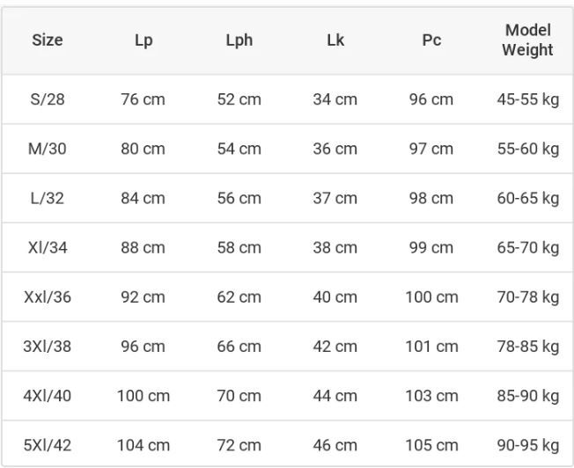The width and height of the screenshot is (574, 468).
Task: Select the Xl/34 size cell
Action: (48, 247)
